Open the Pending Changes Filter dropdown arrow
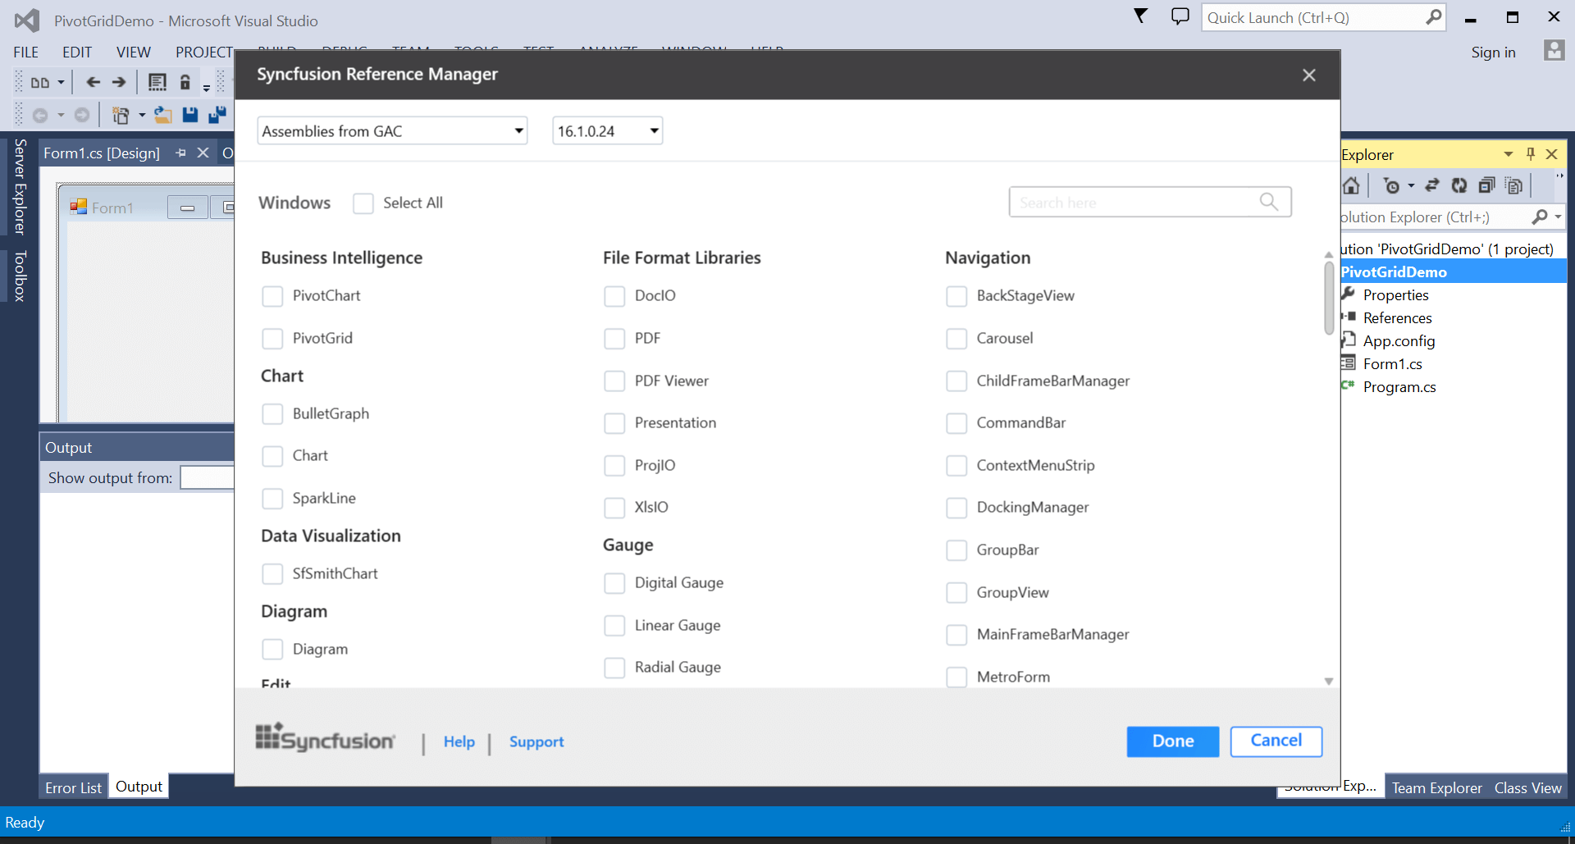 point(1411,186)
